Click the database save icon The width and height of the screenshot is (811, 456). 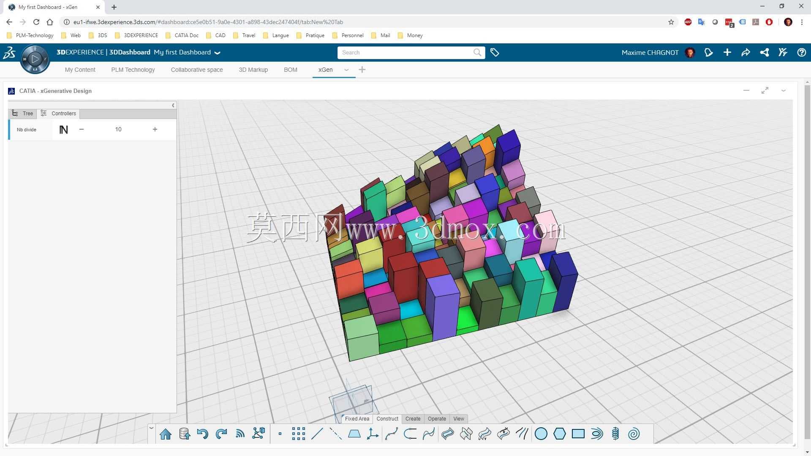(185, 434)
